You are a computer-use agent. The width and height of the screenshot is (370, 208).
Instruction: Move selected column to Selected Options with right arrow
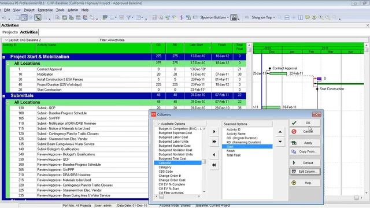214,132
